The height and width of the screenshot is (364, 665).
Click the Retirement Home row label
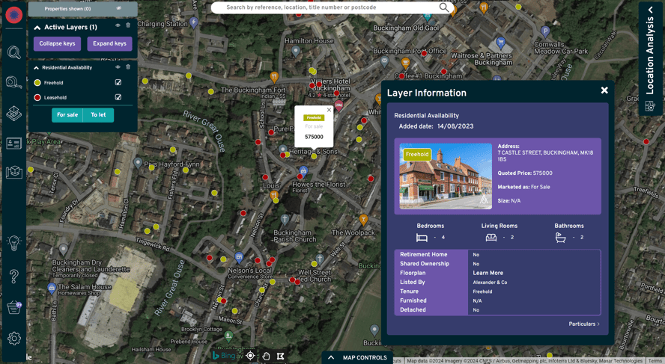click(423, 254)
